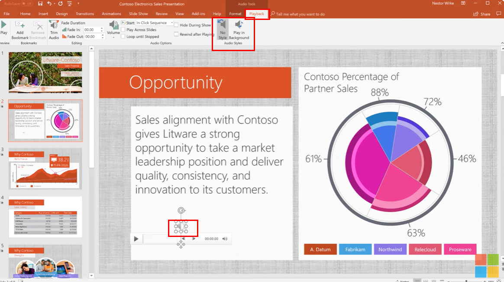Start presentation from beginning icon
This screenshot has height=282, width=504.
pos(69,3)
